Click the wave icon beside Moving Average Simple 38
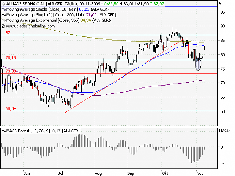The image size is (235, 176). 4,9
